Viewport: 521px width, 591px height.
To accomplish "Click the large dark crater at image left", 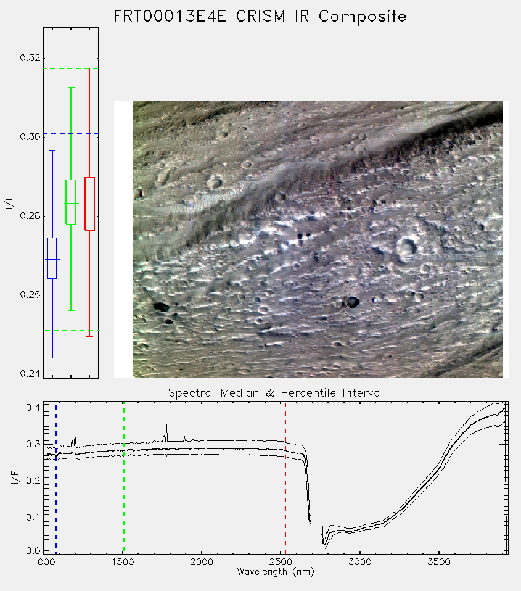I will coord(162,307).
